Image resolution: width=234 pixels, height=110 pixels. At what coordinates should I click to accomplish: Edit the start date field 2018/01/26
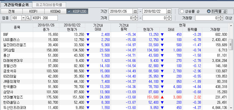coord(121,11)
